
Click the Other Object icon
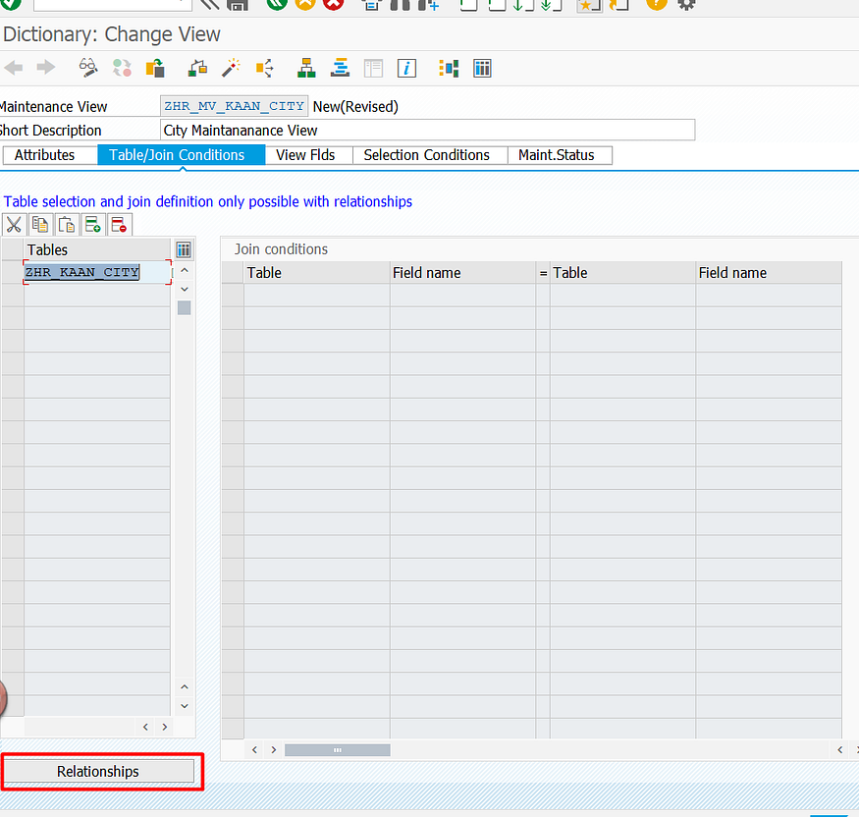tap(155, 68)
